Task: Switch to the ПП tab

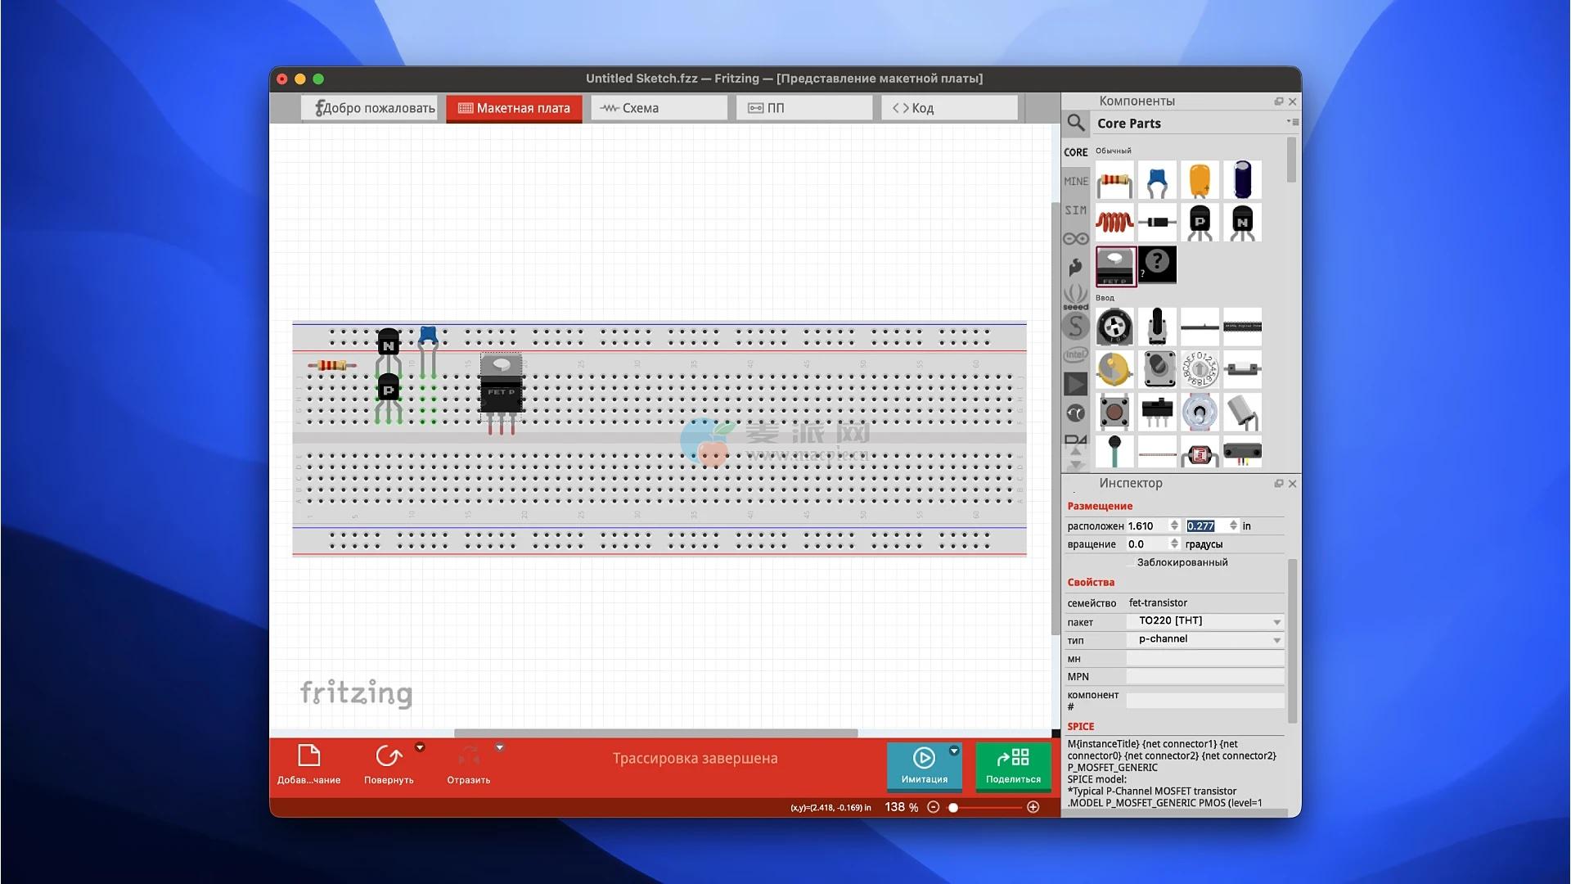Action: coord(804,108)
